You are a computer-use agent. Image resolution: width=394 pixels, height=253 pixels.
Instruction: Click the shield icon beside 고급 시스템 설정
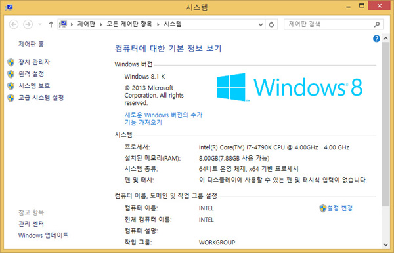pos(11,98)
